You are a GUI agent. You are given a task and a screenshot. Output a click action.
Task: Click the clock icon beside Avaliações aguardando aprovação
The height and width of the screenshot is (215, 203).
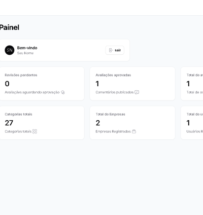pos(63,92)
